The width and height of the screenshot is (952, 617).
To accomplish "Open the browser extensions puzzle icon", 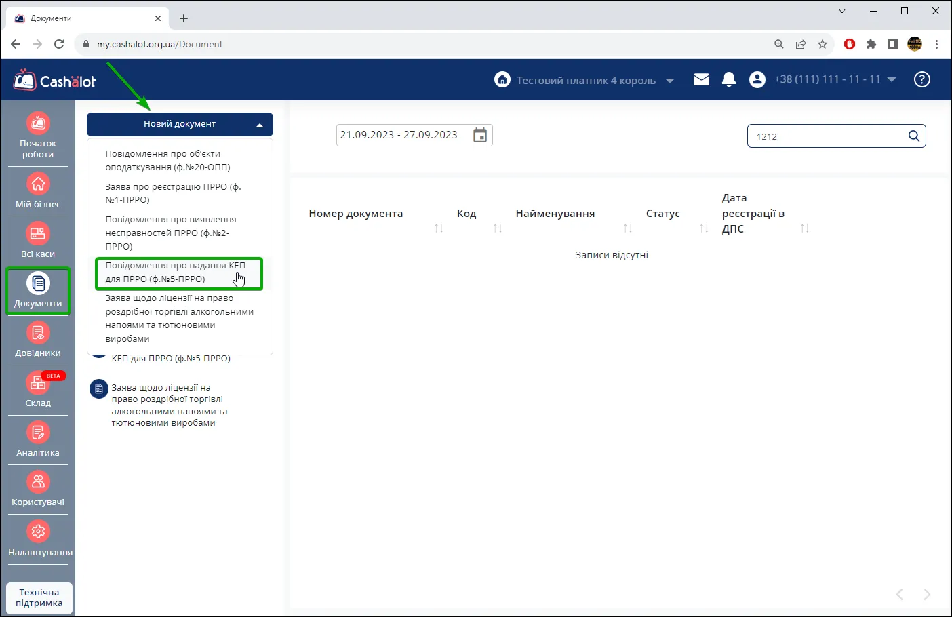I will coord(871,44).
